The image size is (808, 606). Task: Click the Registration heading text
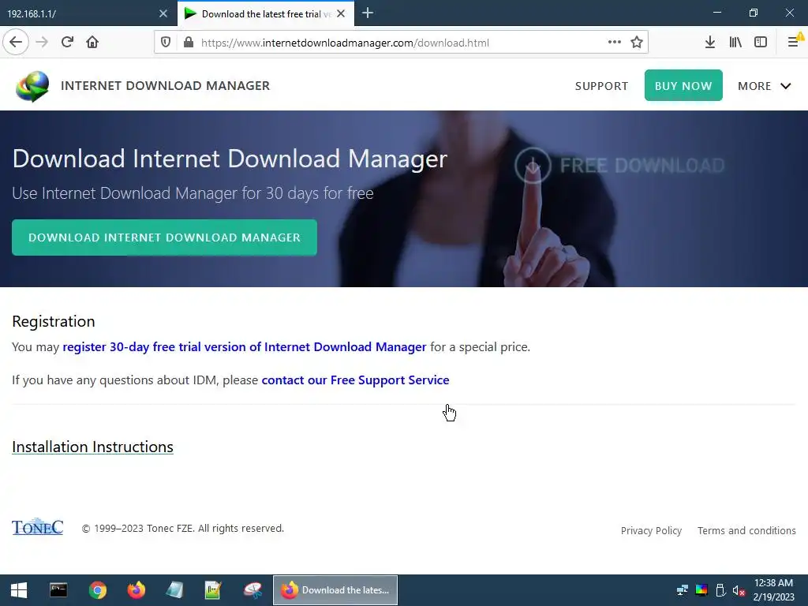point(54,322)
